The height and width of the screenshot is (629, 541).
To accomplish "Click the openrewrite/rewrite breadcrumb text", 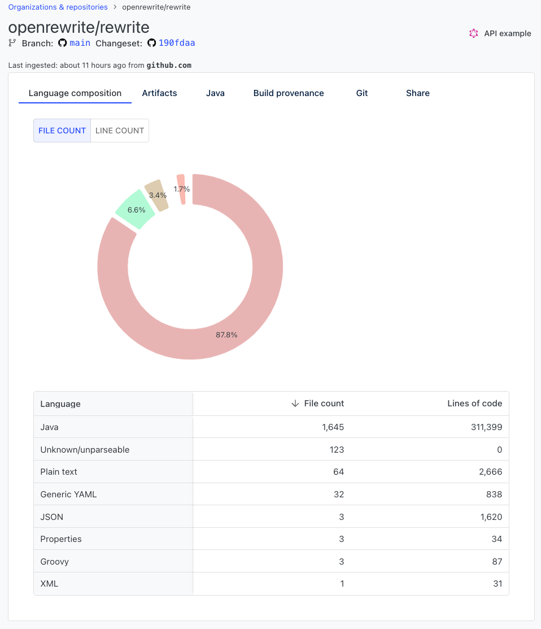I will tap(156, 7).
